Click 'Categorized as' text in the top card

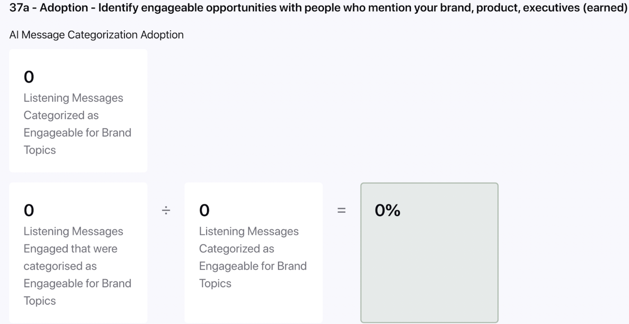tap(61, 115)
